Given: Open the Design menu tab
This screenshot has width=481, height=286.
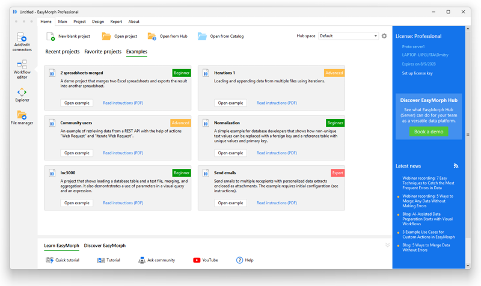Looking at the screenshot, I should coord(98,22).
